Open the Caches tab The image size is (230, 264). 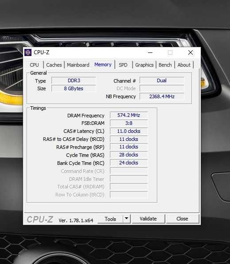pos(54,65)
